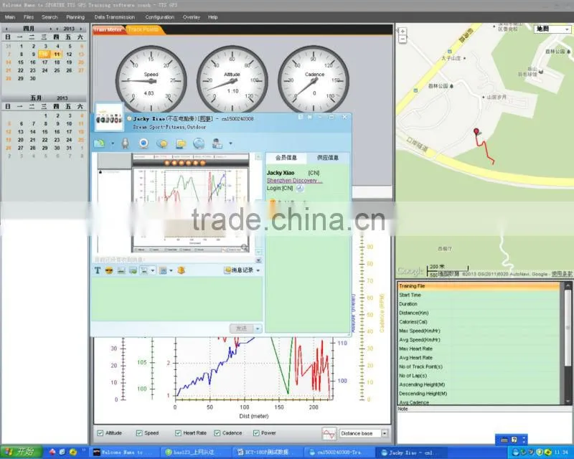Switch to the Track Points tab
Viewport: 574px width, 459px height.
144,29
